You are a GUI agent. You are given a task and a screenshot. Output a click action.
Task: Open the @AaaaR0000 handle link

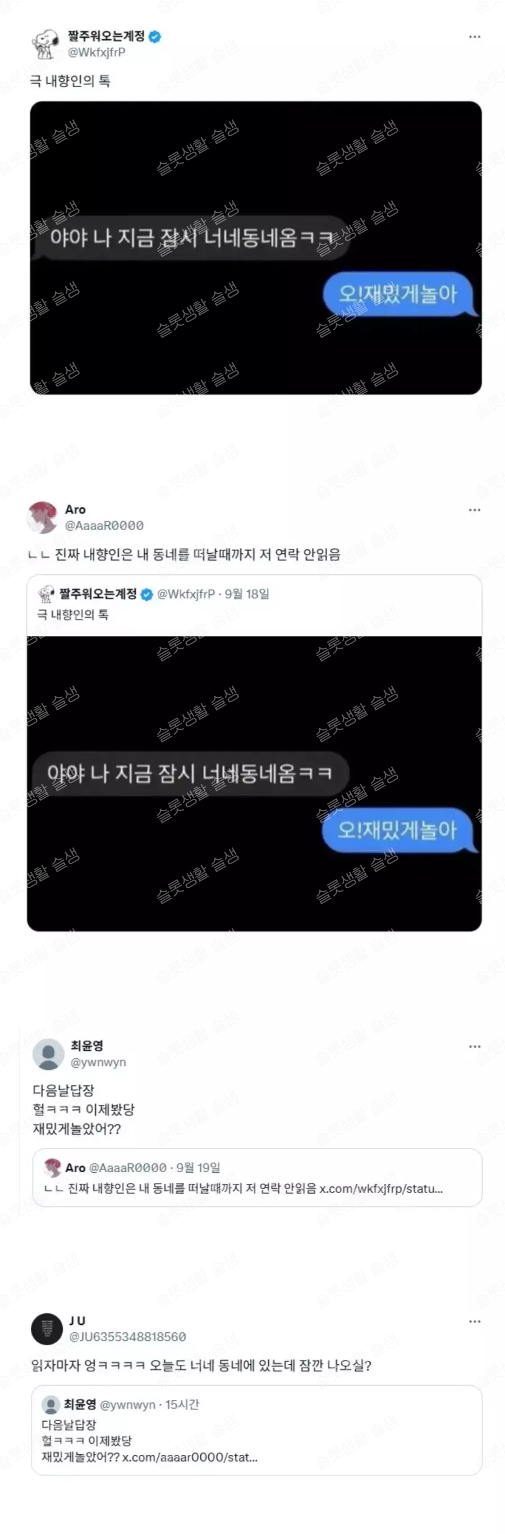point(104,526)
